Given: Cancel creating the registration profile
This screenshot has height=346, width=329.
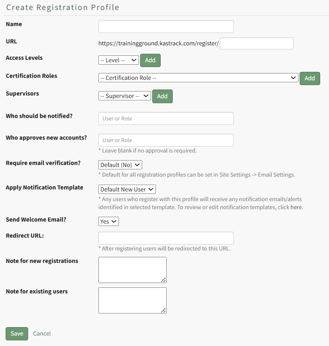Looking at the screenshot, I should [x=42, y=334].
